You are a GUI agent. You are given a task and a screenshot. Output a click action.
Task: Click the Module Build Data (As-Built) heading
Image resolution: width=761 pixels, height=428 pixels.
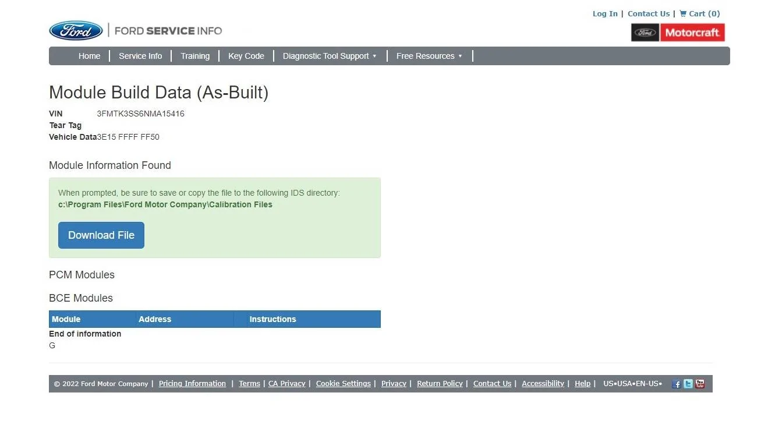tap(158, 93)
